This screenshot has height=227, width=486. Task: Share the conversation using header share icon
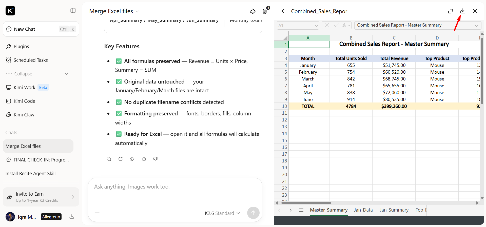tap(252, 11)
